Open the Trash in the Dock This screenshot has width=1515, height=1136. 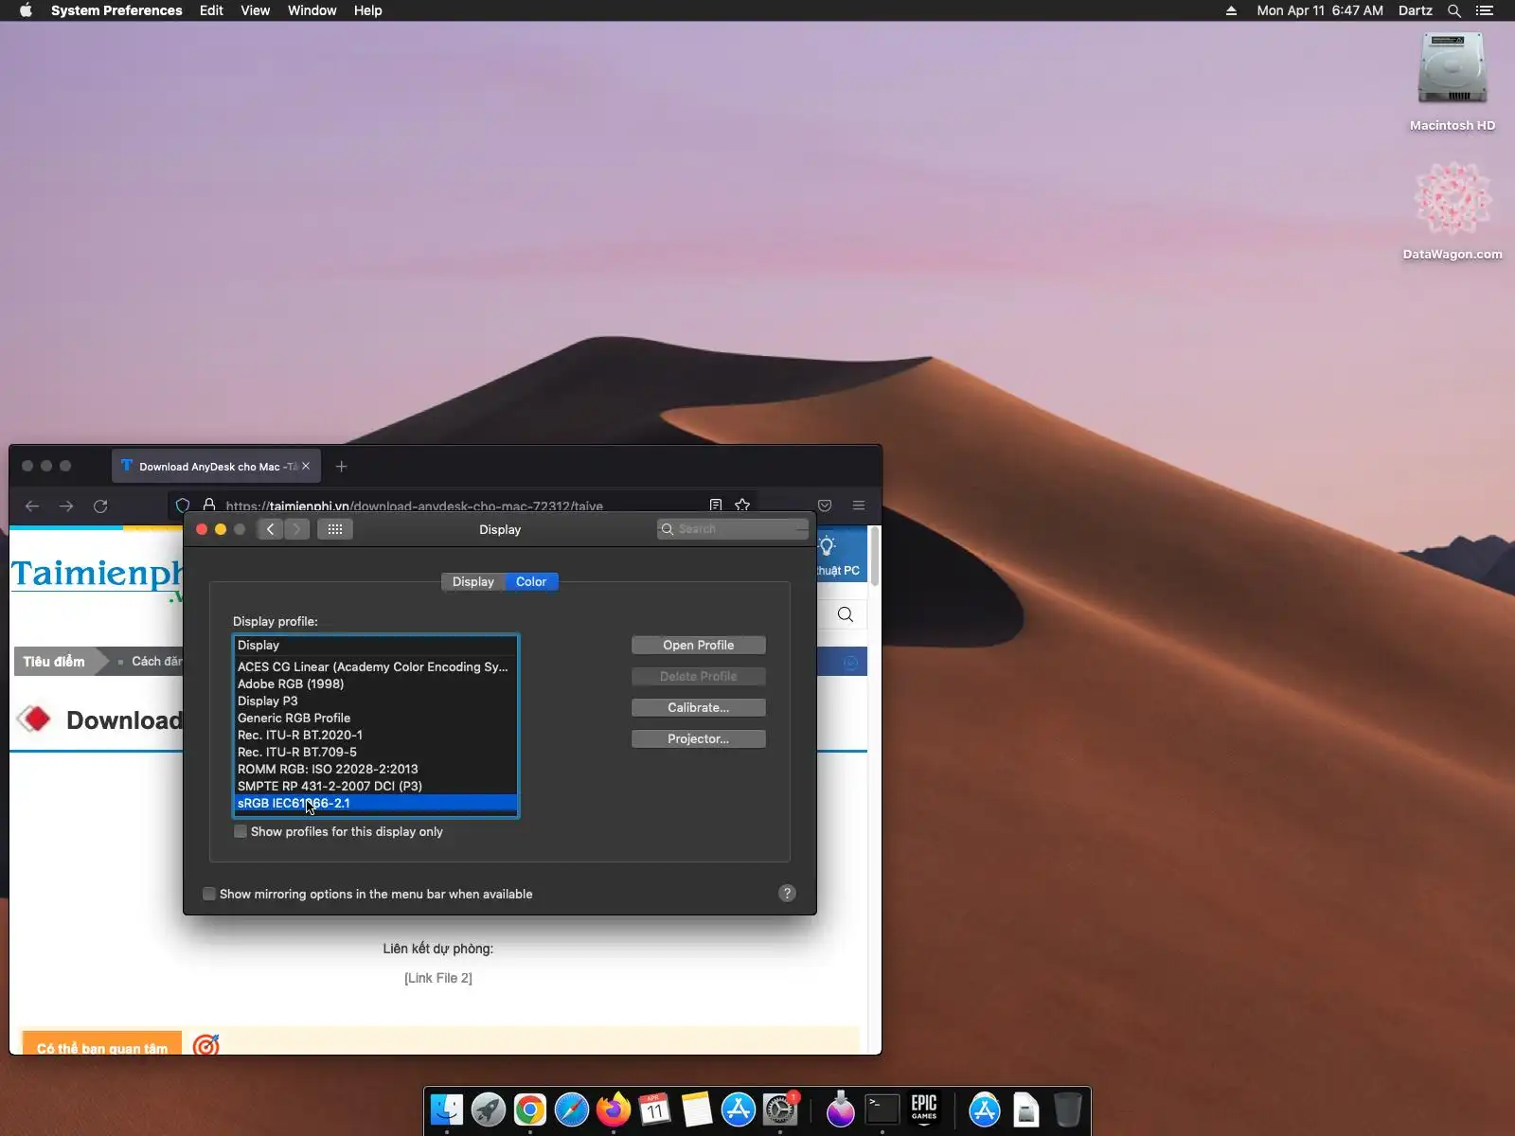tap(1068, 1109)
